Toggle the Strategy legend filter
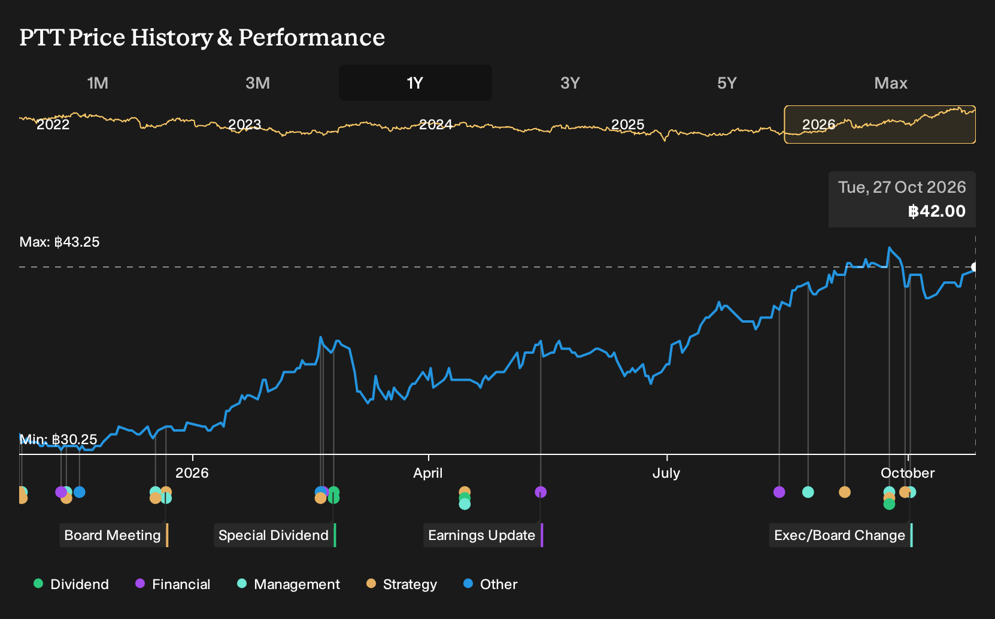The width and height of the screenshot is (995, 619). (402, 584)
